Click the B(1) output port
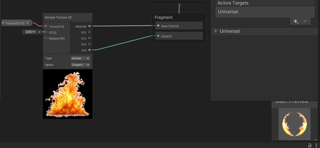Image resolution: width=320 pixels, height=148 pixels. 89,44
